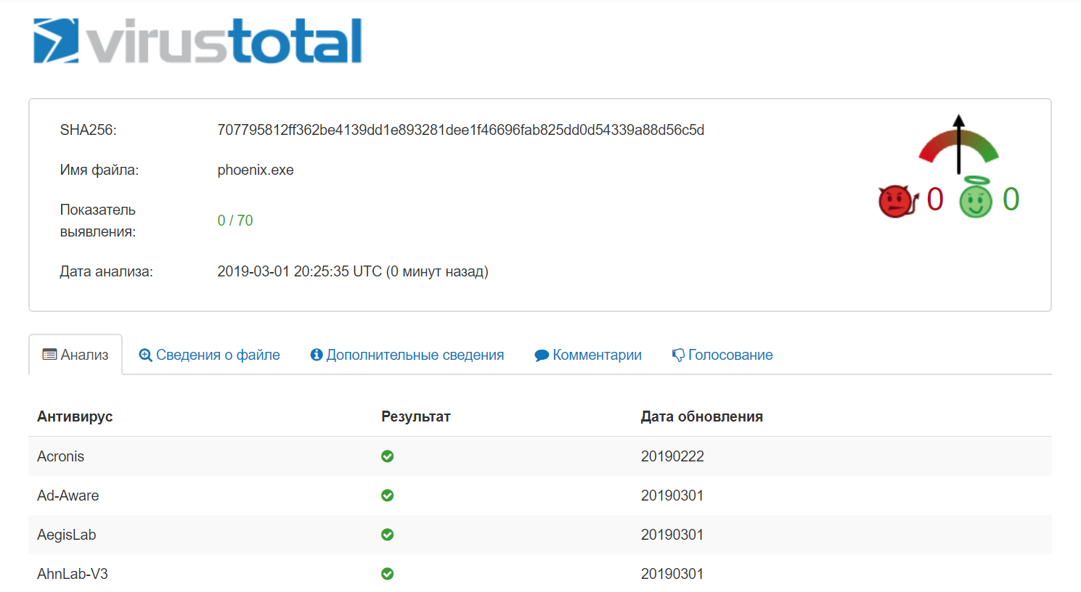Click the green check icon for AhnLab-V3
This screenshot has height=592, width=1081.
[388, 574]
